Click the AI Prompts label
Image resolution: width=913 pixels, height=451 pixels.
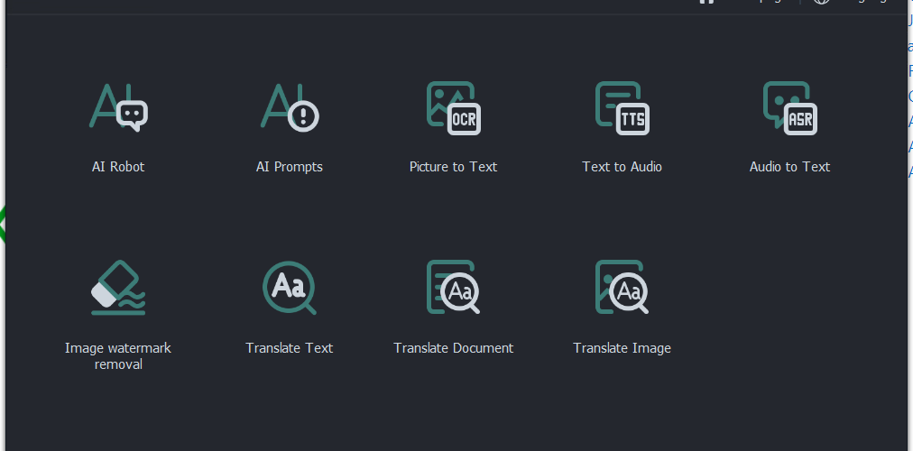[290, 167]
